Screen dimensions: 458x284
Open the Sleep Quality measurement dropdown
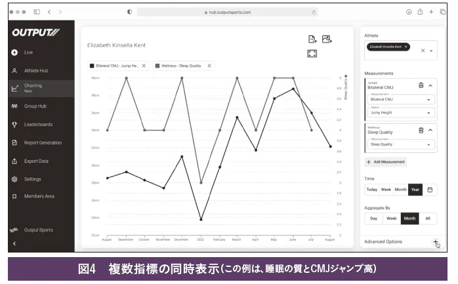401,144
